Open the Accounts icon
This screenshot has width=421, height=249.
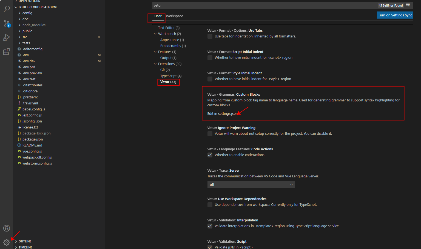(x=7, y=228)
